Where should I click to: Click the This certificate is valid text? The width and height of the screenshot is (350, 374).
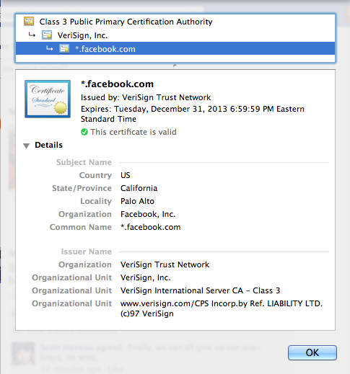click(x=134, y=132)
